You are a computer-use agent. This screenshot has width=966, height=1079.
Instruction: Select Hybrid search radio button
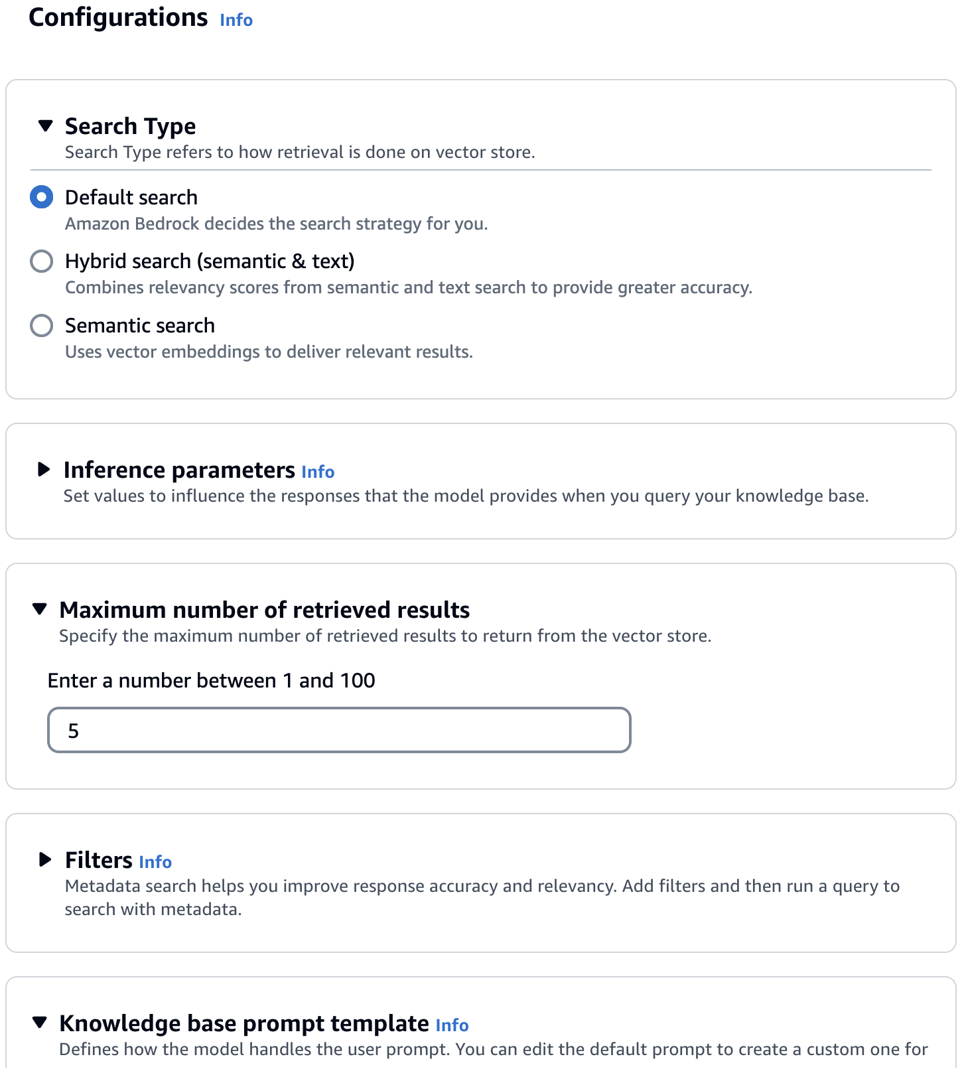click(42, 261)
